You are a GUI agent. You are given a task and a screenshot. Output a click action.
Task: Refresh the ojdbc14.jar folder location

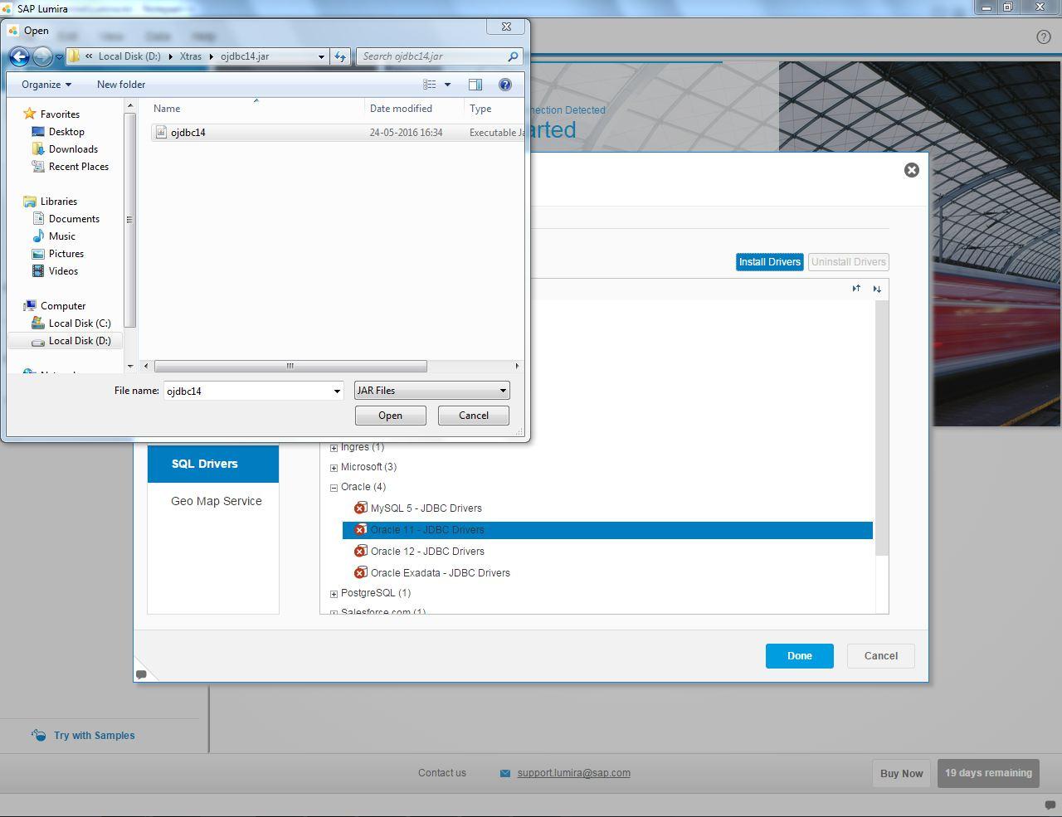[x=340, y=56]
